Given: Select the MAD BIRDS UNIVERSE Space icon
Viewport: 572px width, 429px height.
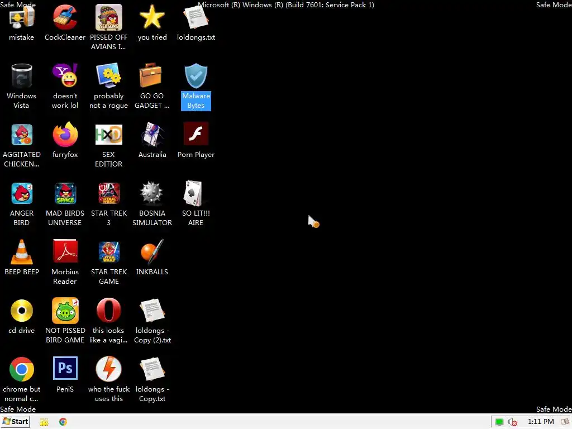Looking at the screenshot, I should (65, 193).
